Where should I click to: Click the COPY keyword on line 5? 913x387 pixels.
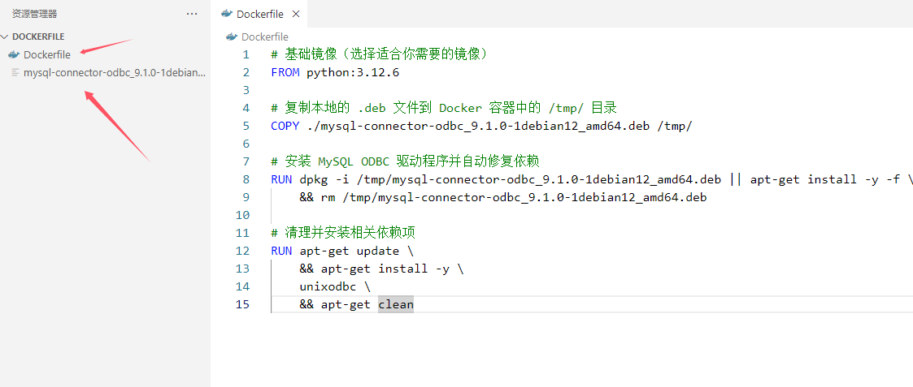click(285, 126)
